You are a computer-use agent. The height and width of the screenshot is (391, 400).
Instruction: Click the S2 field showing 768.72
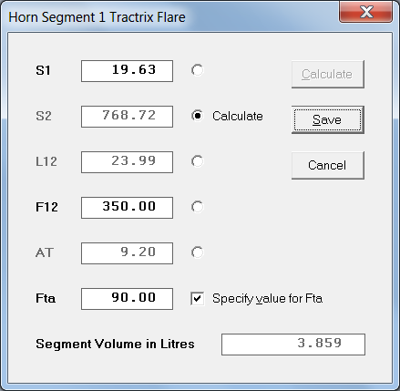[x=127, y=117]
